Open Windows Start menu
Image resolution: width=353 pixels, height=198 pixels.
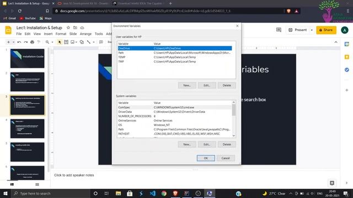point(6,193)
